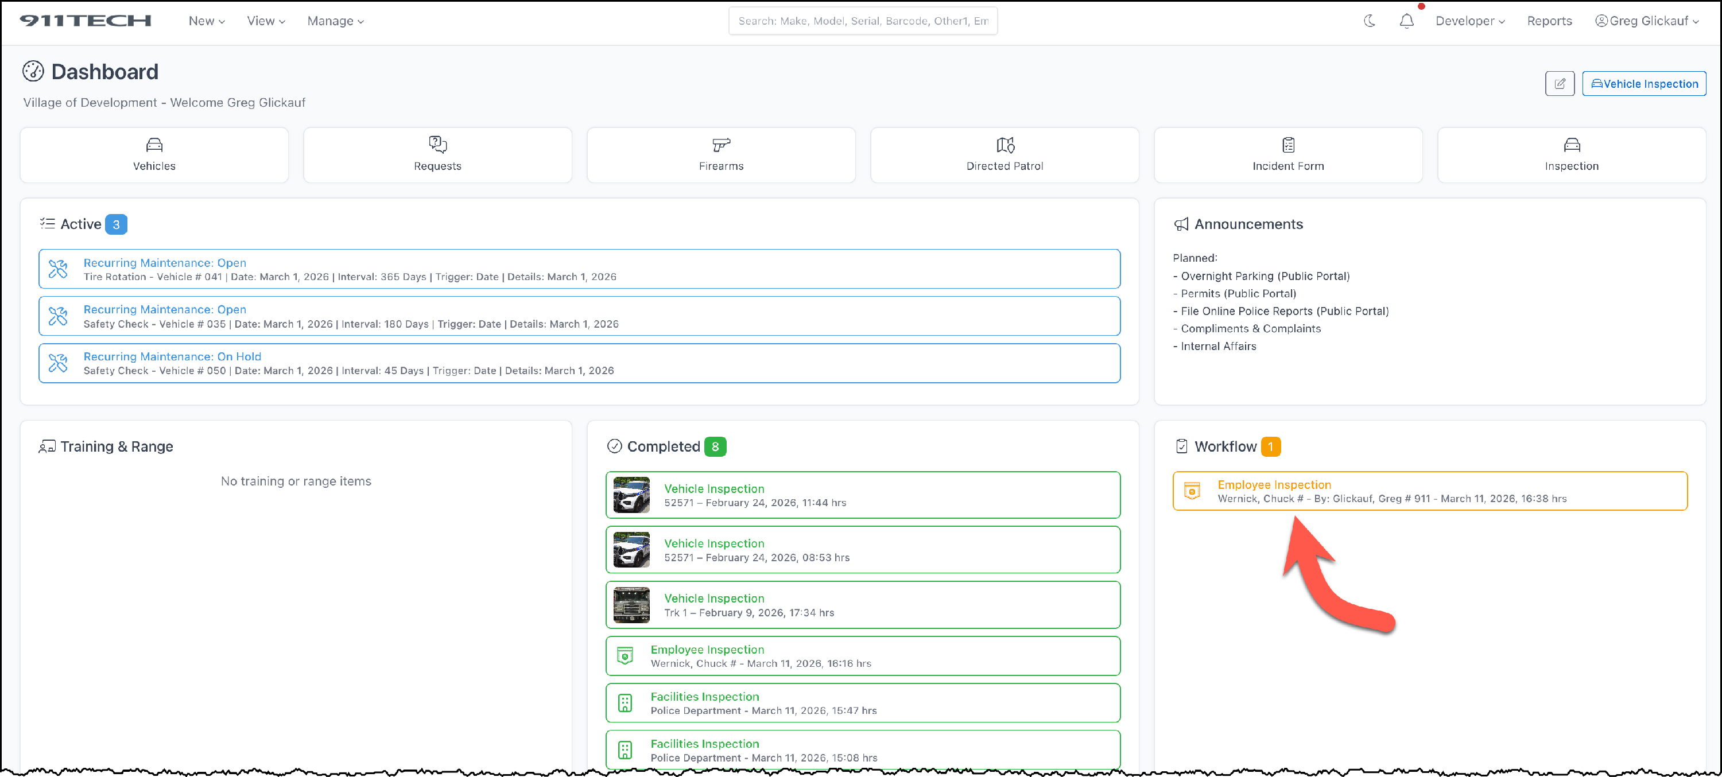Expand the New menu
The height and width of the screenshot is (777, 1722).
coord(206,21)
